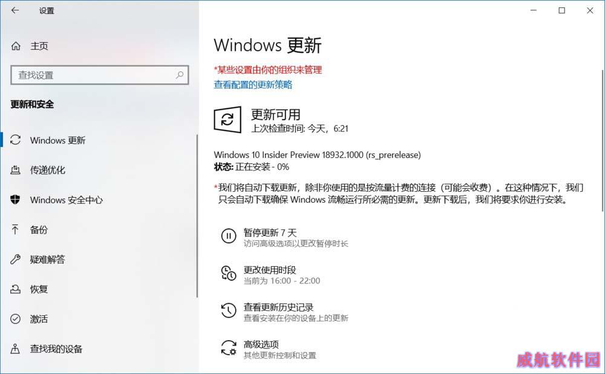Click the 传递优化 delivery optimization icon
Screen dimensions: 605x374
(x=16, y=170)
